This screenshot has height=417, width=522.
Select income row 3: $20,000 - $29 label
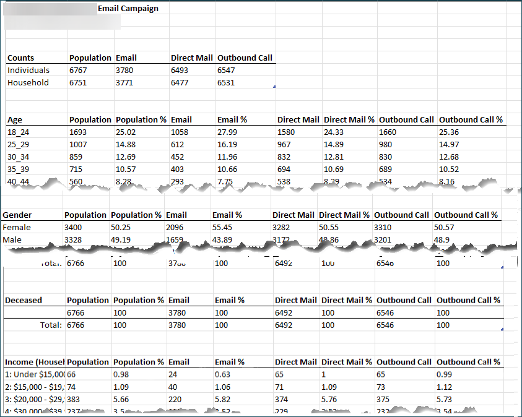33,400
